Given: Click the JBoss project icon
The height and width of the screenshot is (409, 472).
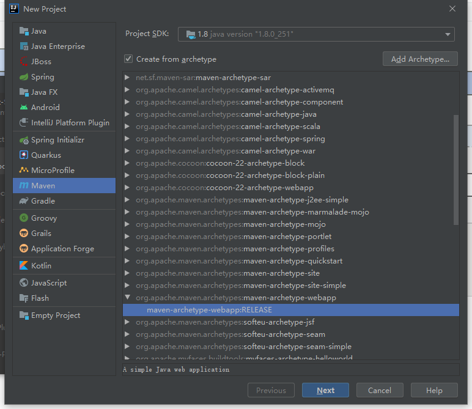Looking at the screenshot, I should click(24, 62).
